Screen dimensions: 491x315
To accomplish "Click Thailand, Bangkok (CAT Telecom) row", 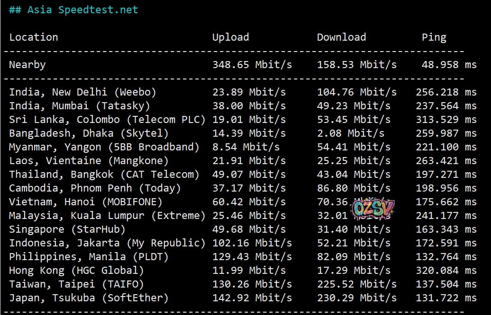I will point(104,175).
